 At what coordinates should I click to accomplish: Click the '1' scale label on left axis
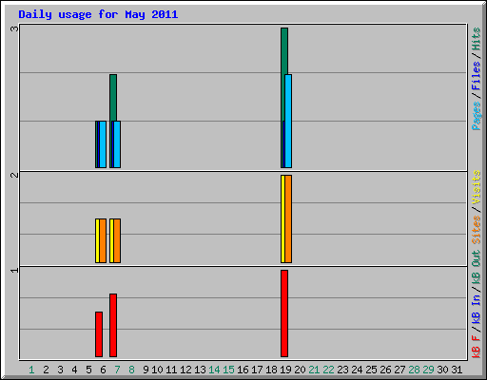tap(14, 270)
